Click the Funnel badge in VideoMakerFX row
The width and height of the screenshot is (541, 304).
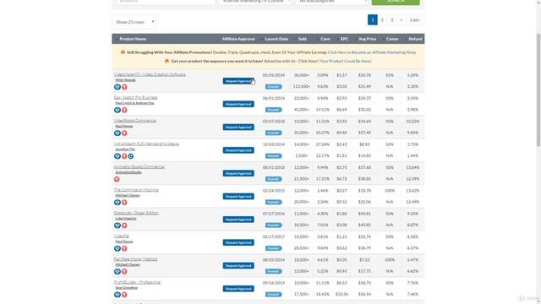(273, 87)
